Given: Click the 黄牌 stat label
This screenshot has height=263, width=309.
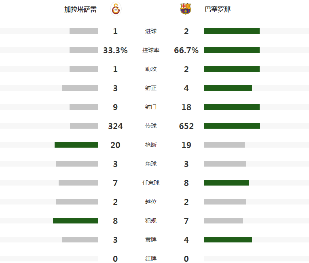Looking at the screenshot, I should (x=151, y=240).
